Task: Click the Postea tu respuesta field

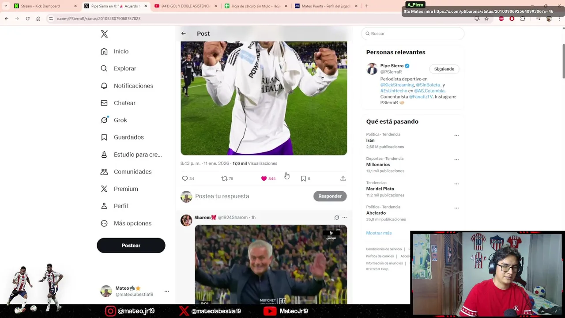Action: coord(252,196)
